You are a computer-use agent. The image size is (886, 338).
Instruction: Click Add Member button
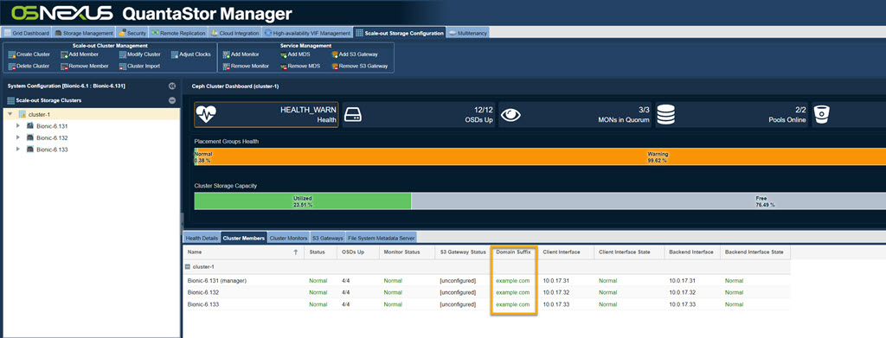click(x=80, y=54)
